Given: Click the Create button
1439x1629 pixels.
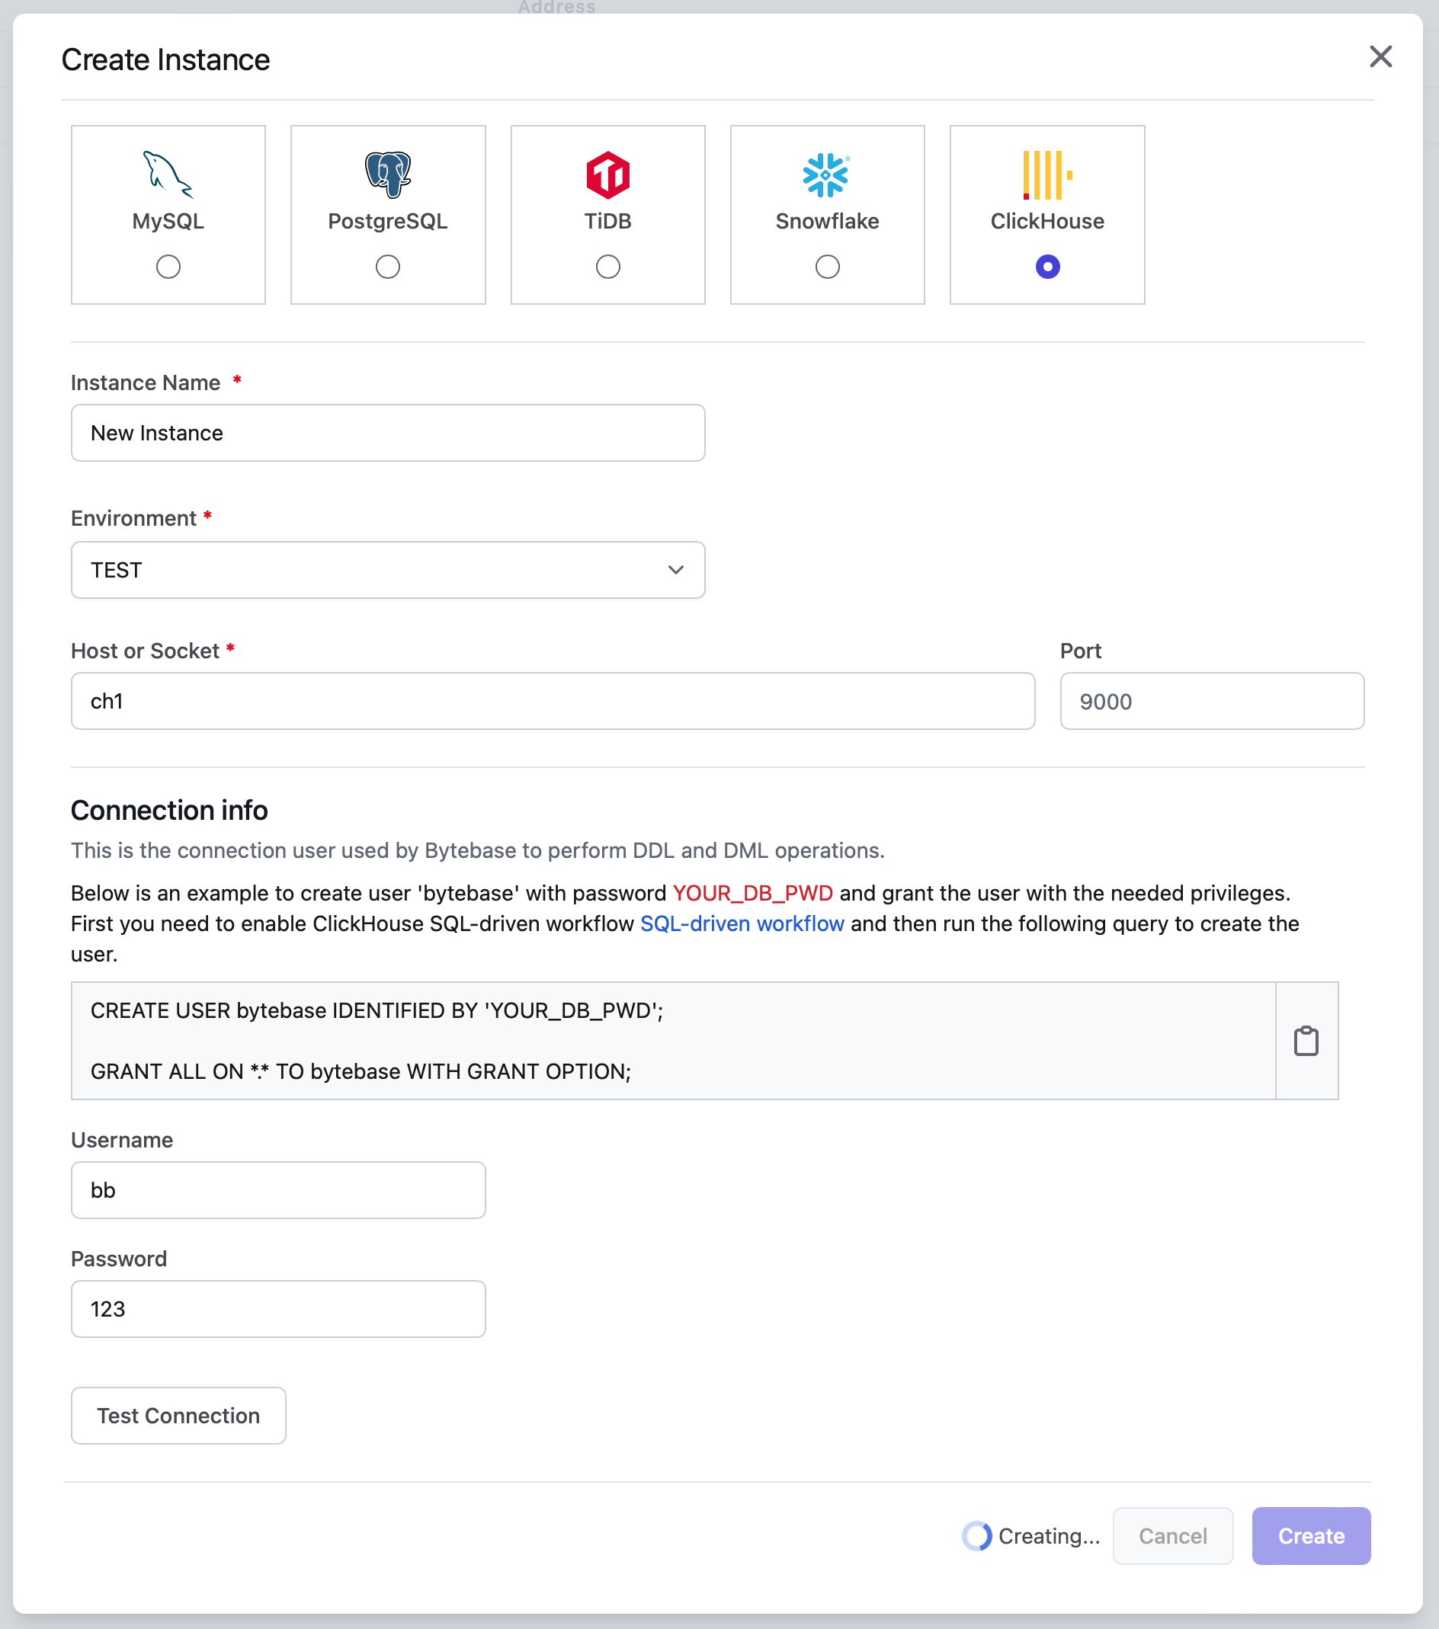Looking at the screenshot, I should coord(1311,1536).
